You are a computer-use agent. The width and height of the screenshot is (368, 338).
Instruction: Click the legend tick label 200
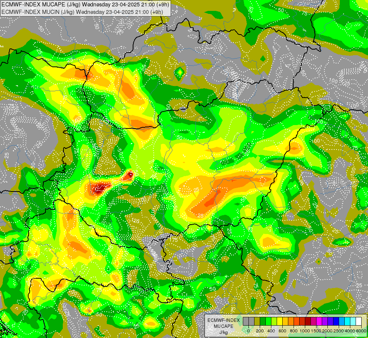coord(260,331)
